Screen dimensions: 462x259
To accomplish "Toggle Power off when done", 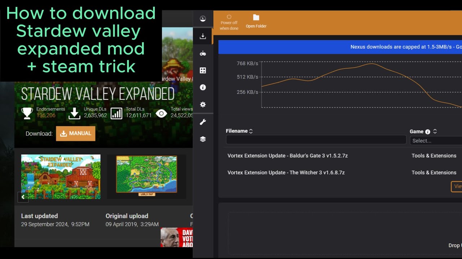I will coord(229,22).
